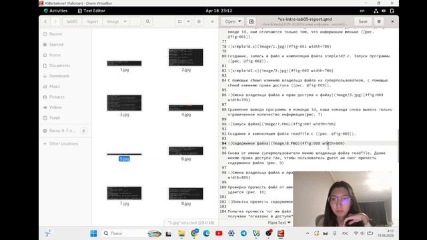Open Chrome from Windows taskbar

194,233
